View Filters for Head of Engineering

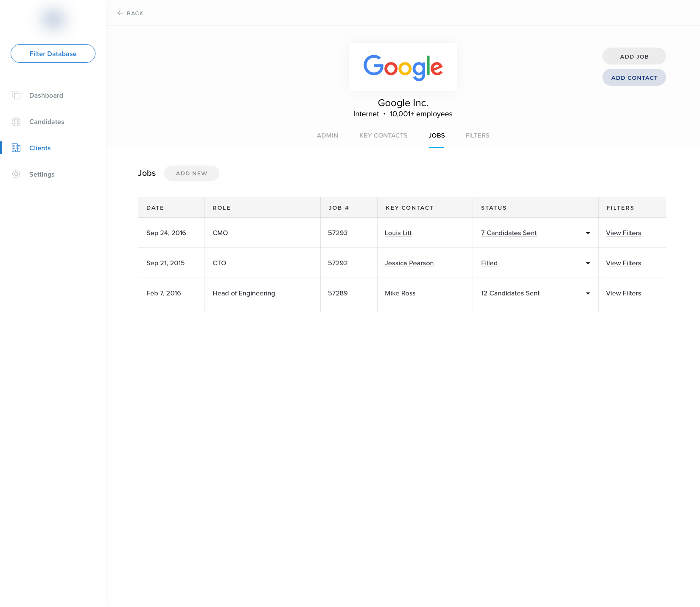coord(624,293)
